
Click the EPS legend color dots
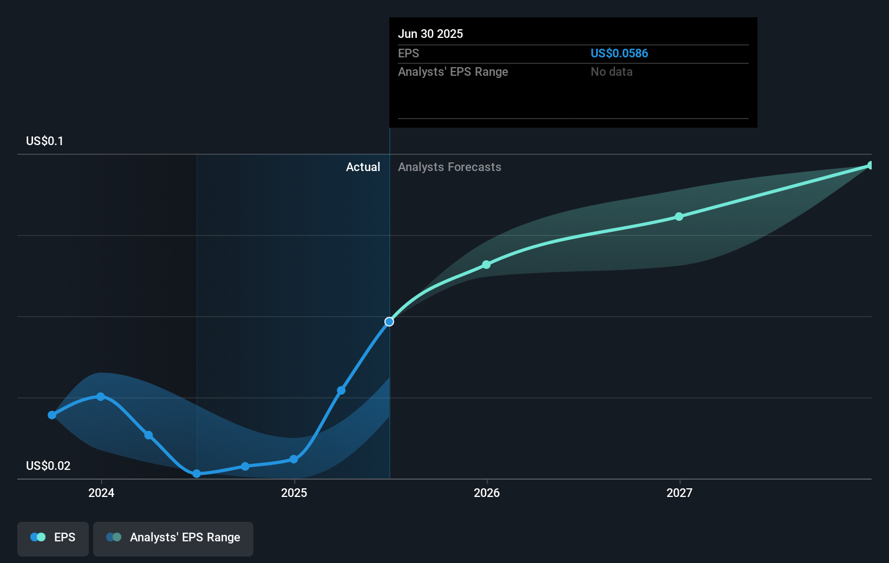[38, 537]
